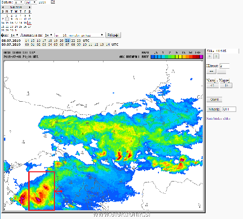Expand the 10-minute display interval dropdown
243x219 pixels.
79,35
